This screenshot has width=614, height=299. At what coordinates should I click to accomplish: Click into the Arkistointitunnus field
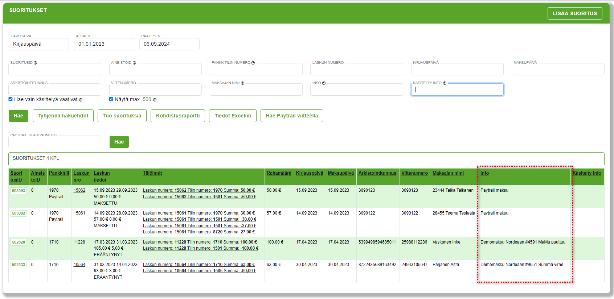pyautogui.click(x=55, y=90)
